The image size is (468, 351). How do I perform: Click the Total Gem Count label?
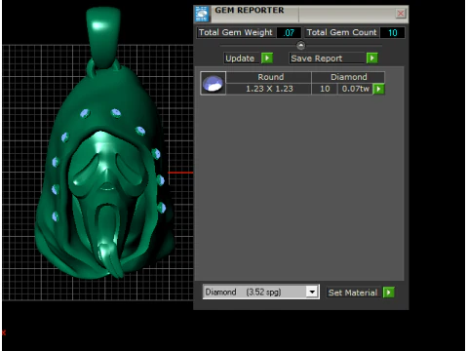(x=341, y=32)
